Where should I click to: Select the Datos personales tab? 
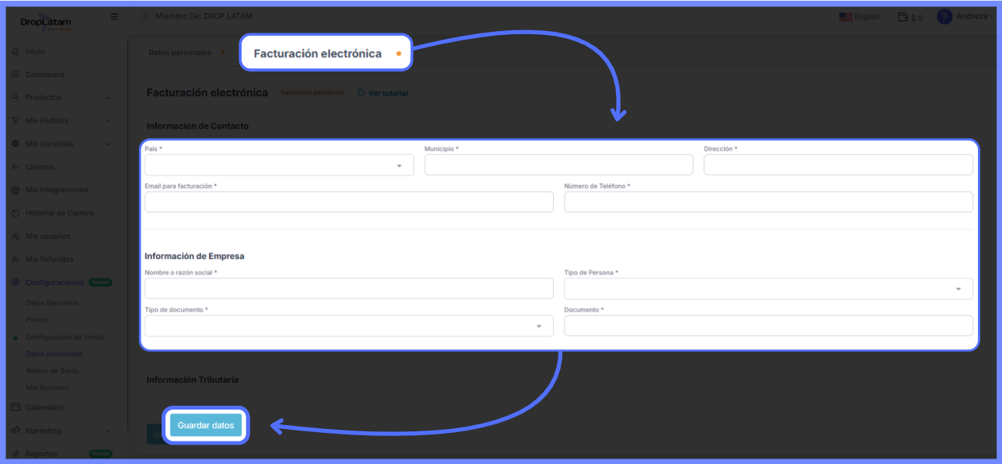tap(180, 53)
